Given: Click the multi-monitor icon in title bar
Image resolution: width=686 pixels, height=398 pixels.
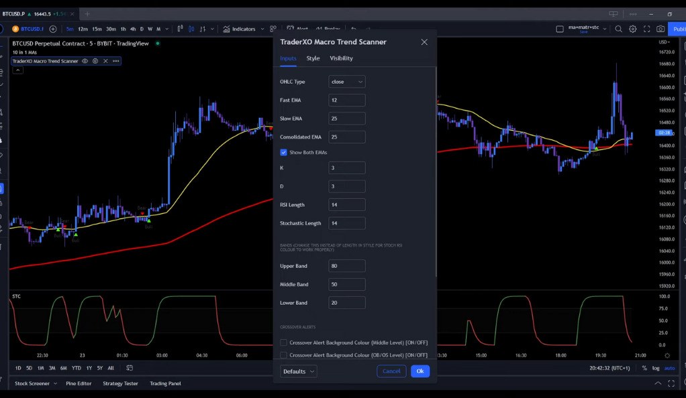Looking at the screenshot, I should tap(614, 14).
